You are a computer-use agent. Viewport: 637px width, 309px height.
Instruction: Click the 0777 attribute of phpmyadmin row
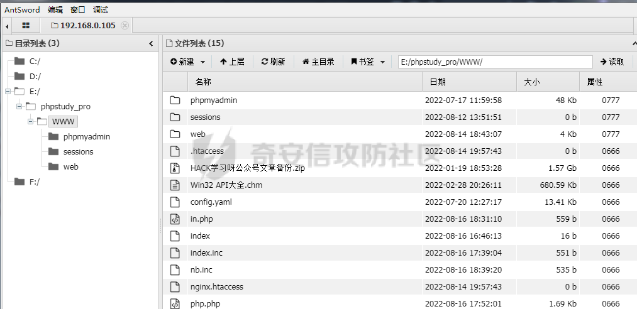[611, 100]
